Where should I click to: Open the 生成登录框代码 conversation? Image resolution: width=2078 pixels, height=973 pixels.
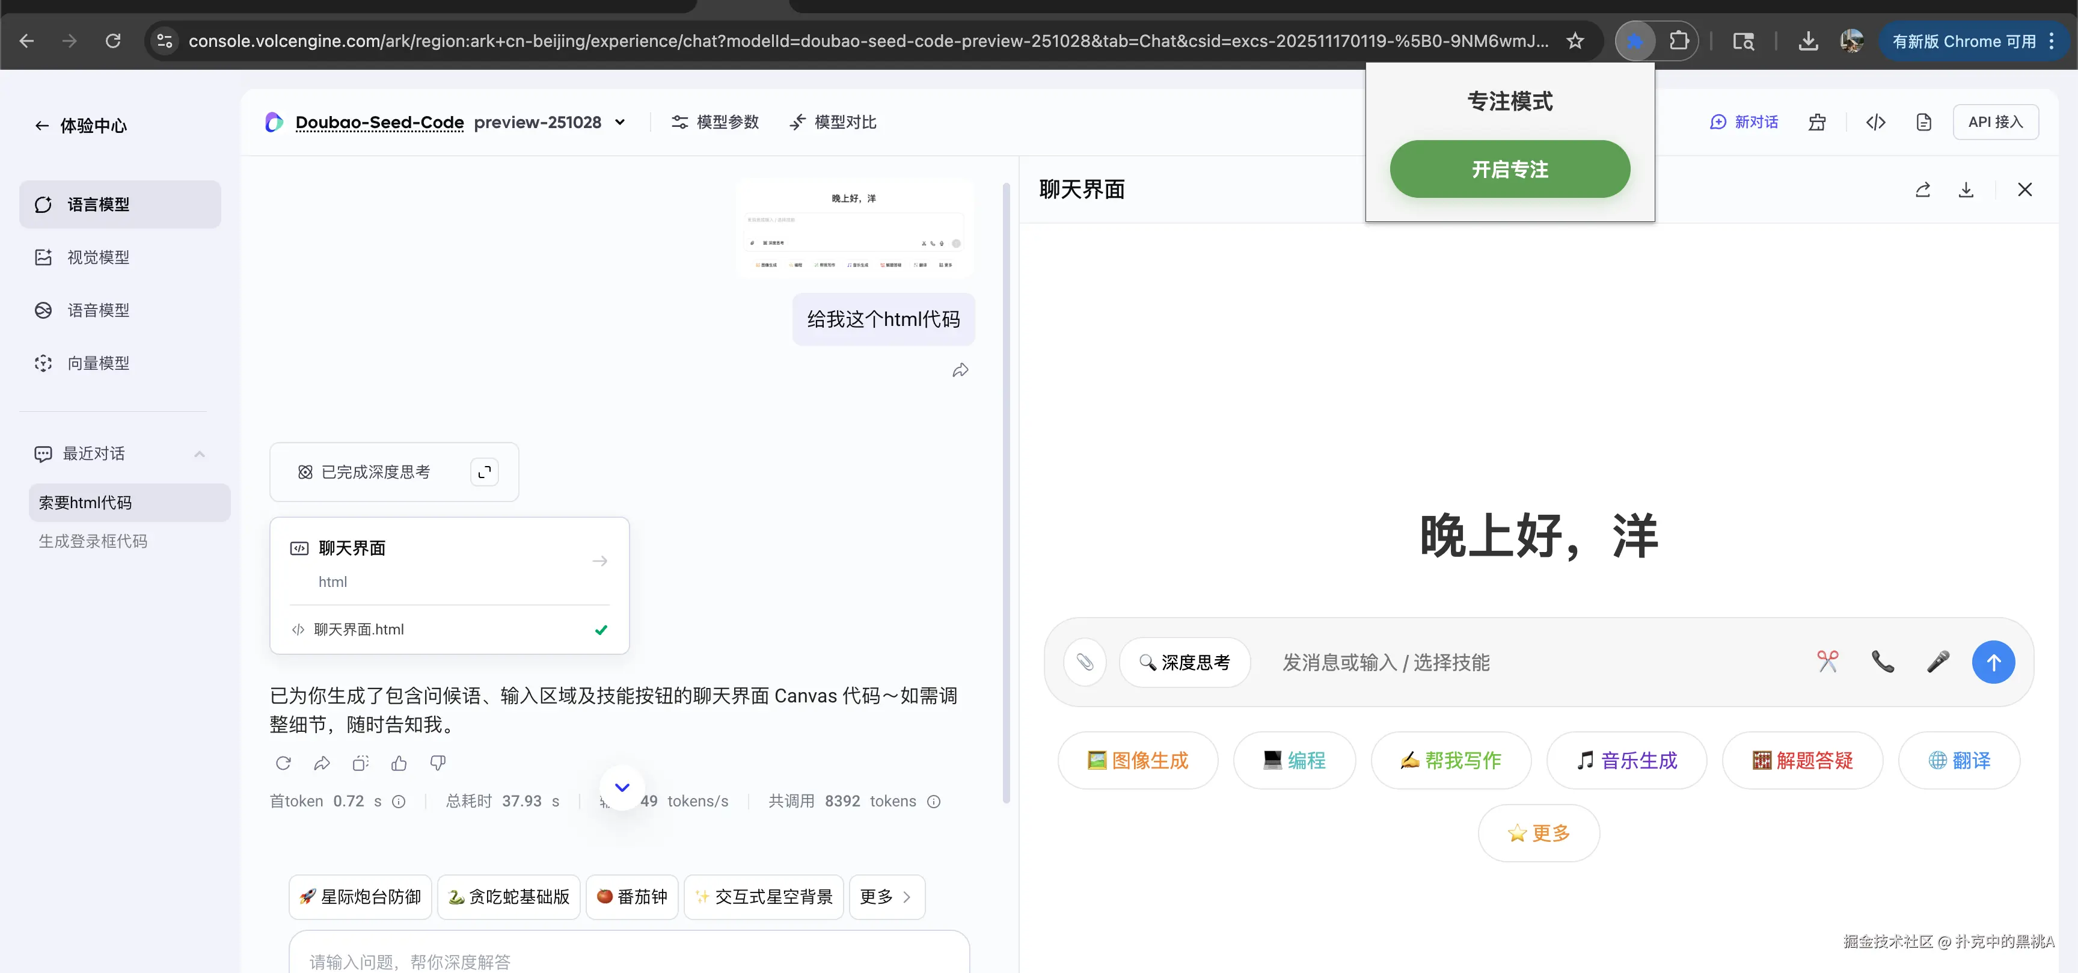[93, 541]
